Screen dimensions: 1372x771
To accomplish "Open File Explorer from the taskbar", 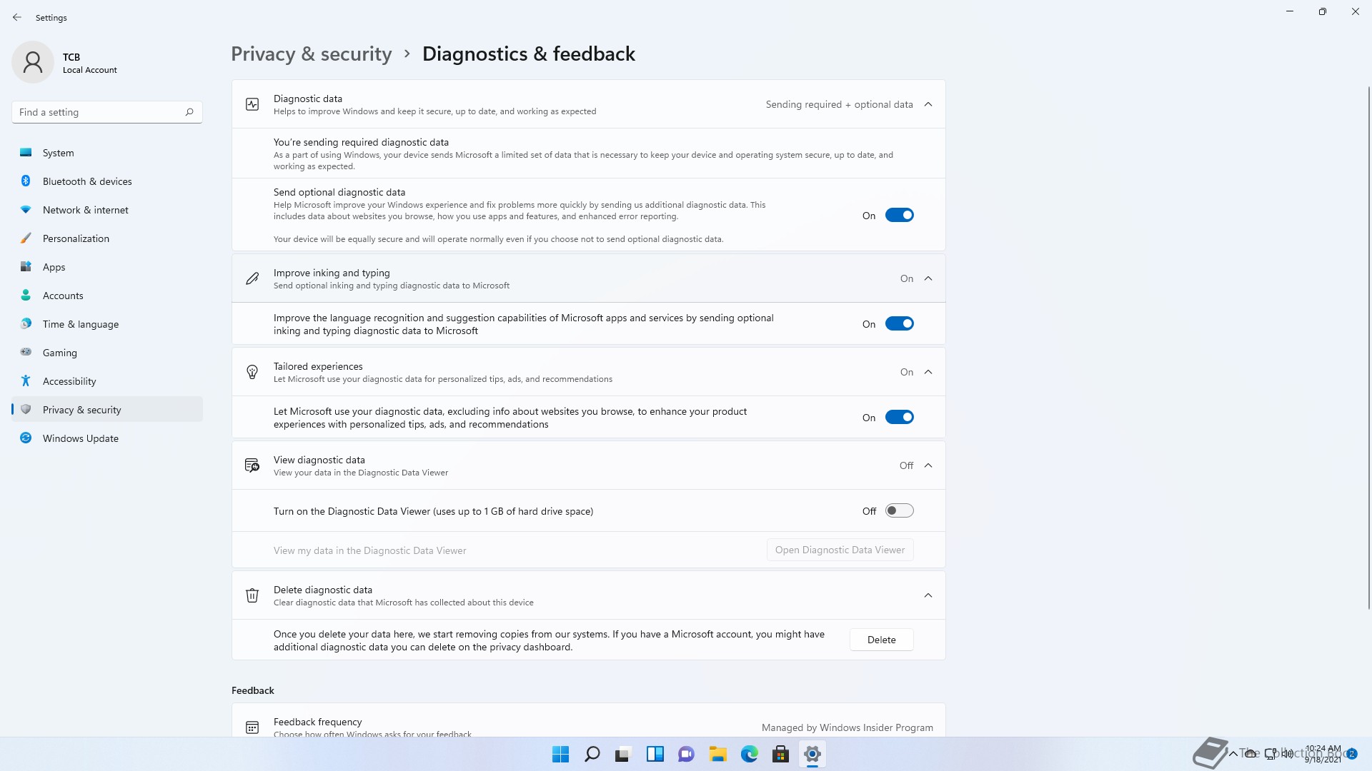I will (x=717, y=754).
